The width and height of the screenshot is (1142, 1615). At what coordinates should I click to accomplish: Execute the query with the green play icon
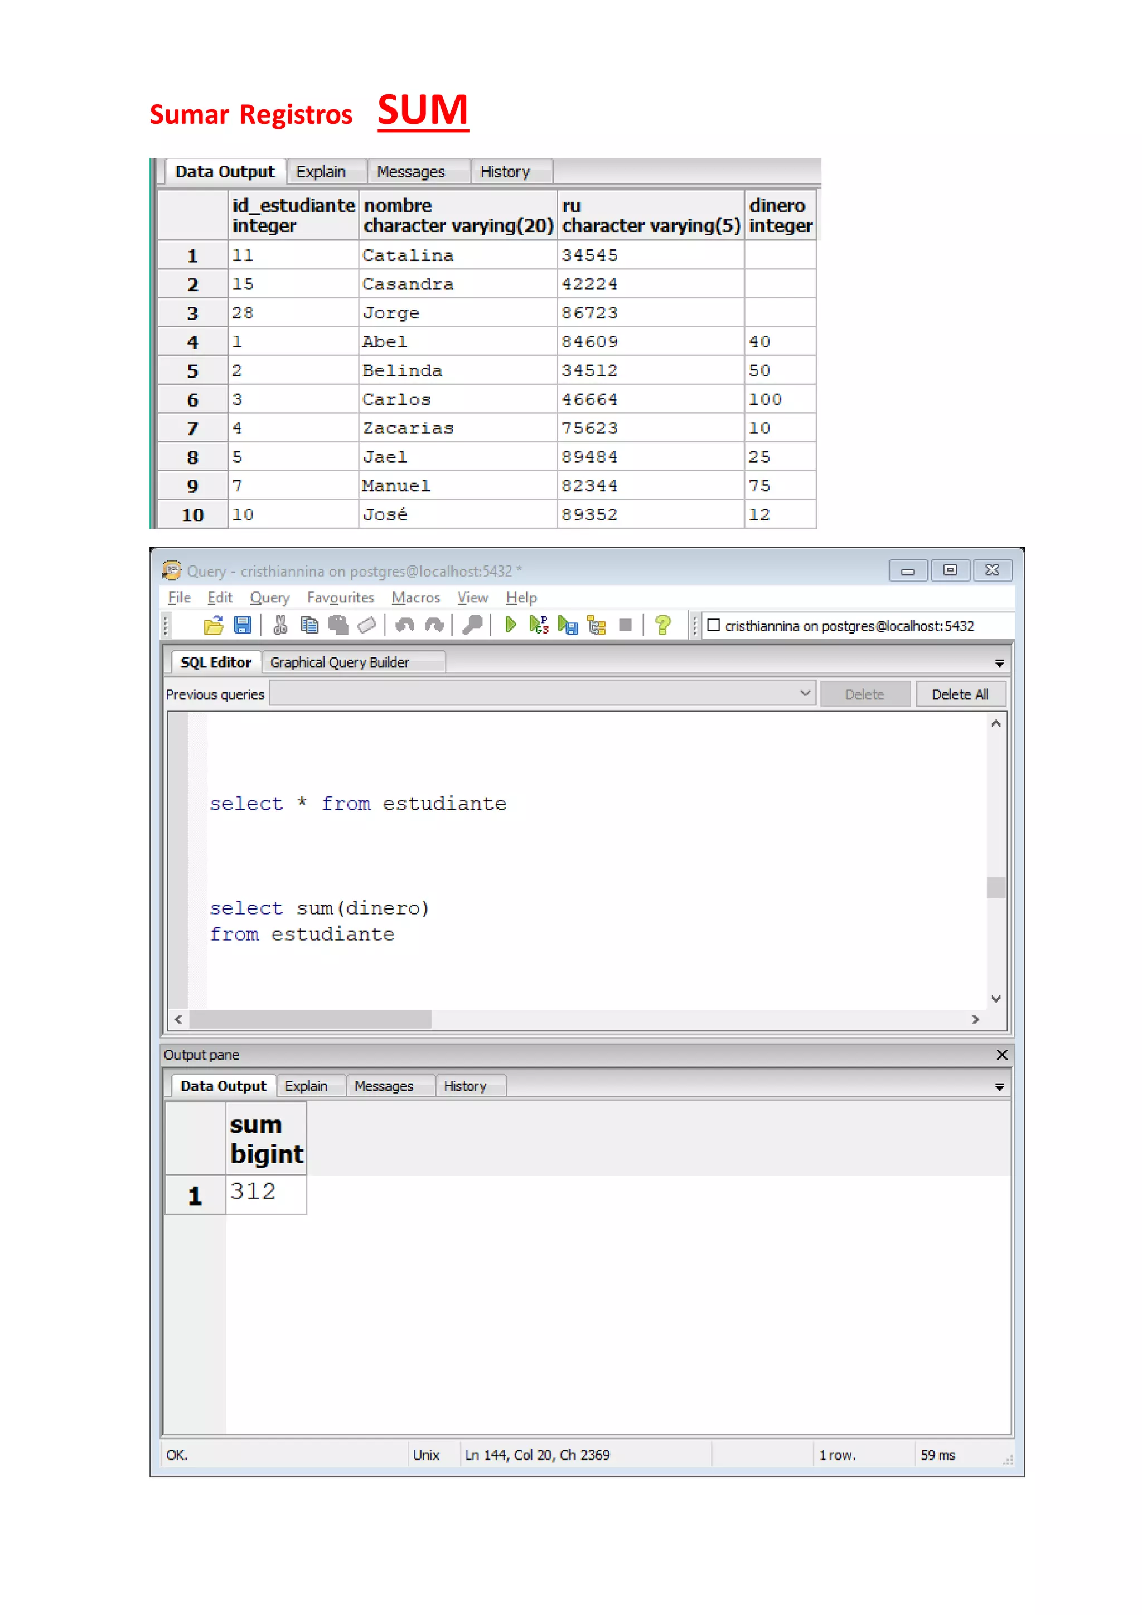(511, 625)
